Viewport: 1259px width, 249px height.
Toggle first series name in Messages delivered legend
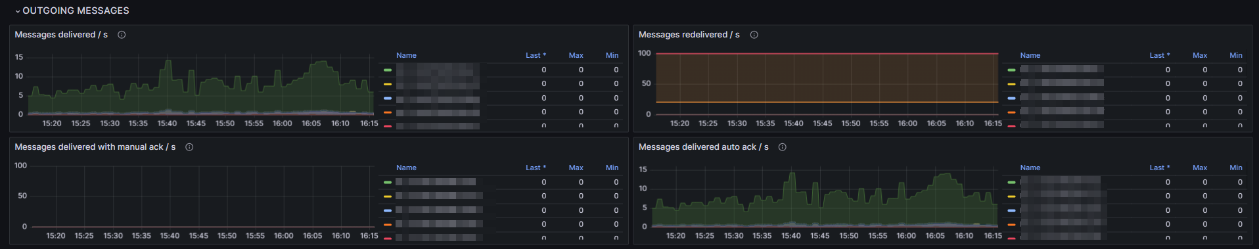[438, 70]
